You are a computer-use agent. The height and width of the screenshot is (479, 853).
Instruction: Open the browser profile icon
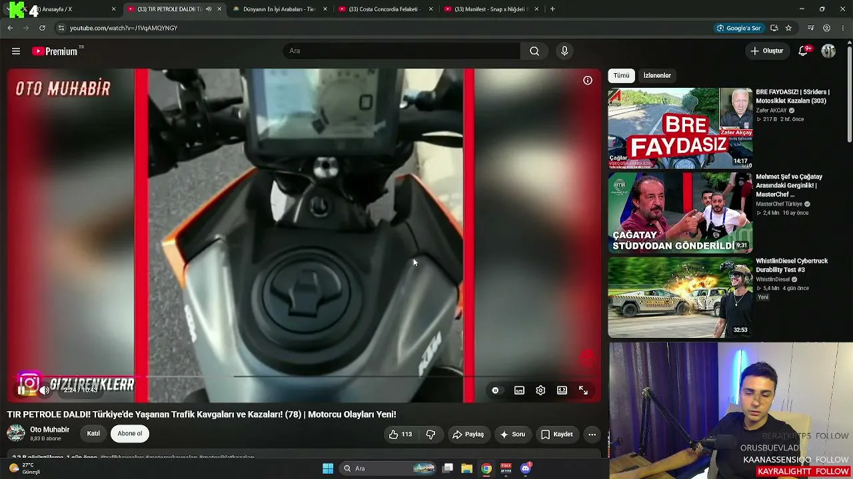point(827,28)
